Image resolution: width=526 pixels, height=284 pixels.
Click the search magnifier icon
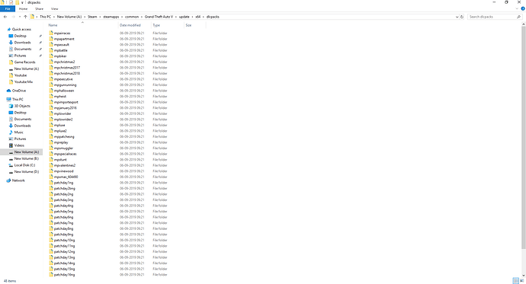[518, 17]
